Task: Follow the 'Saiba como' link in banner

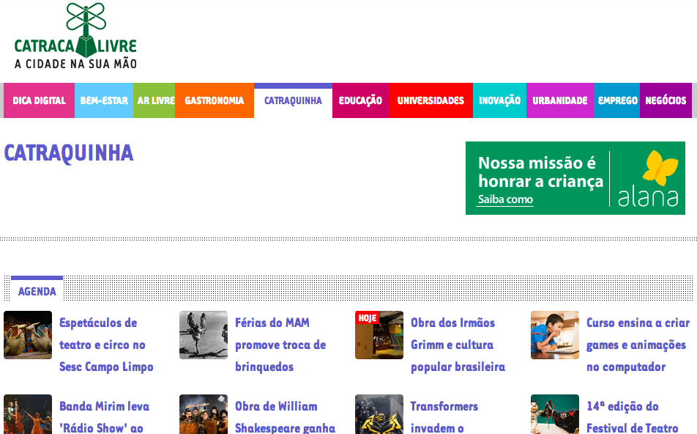Action: pos(505,199)
